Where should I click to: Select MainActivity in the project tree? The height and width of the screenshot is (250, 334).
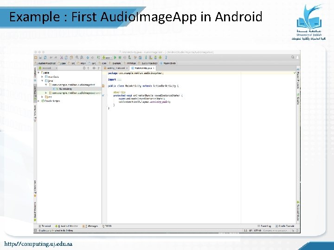tap(65, 89)
